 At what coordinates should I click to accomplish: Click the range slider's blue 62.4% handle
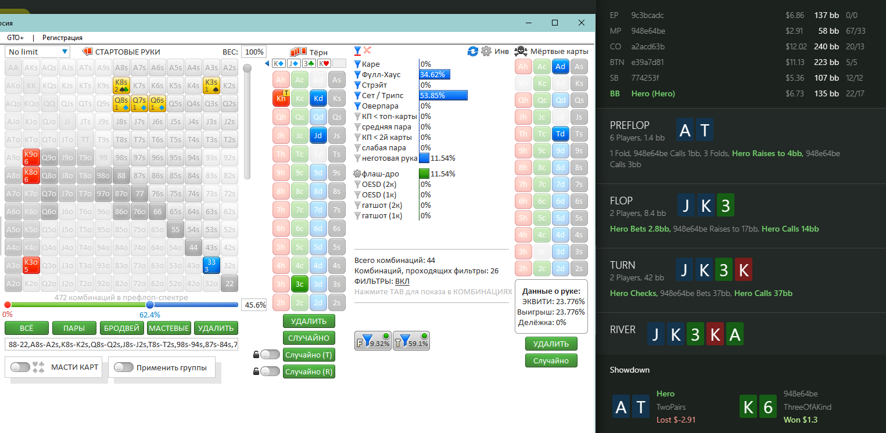click(x=150, y=305)
